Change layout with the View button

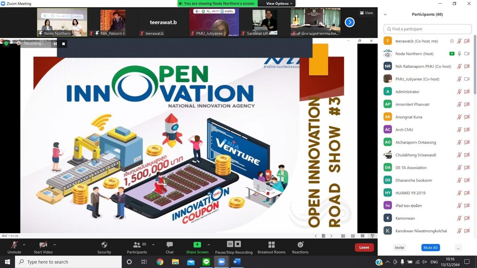coord(366,13)
